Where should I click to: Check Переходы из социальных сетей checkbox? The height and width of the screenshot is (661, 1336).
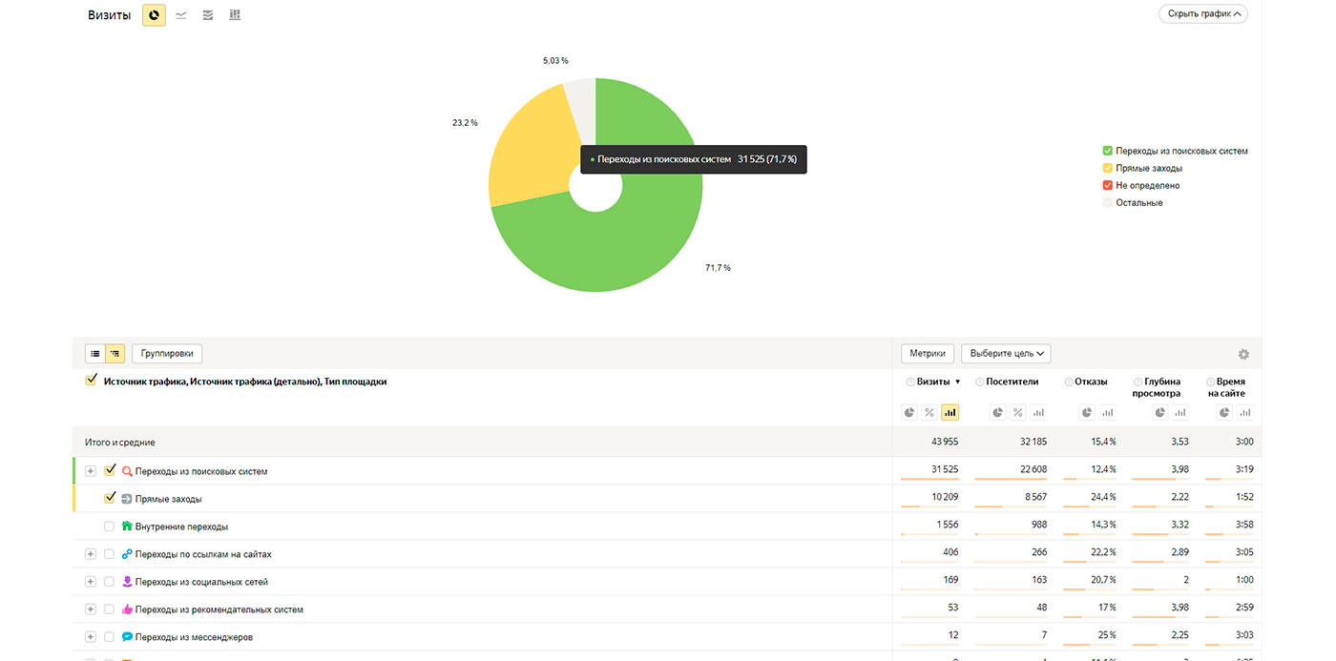pyautogui.click(x=109, y=582)
